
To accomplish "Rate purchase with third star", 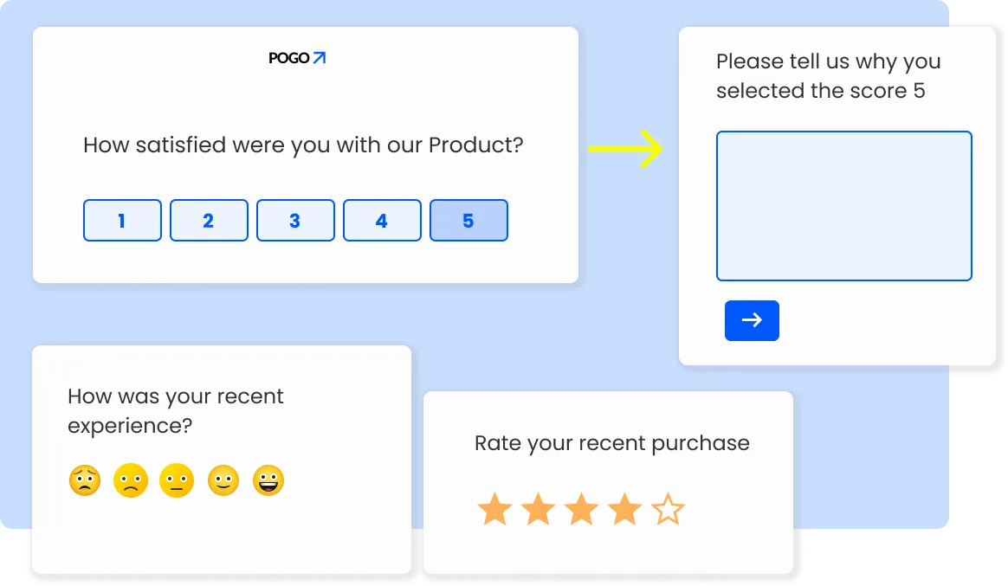I will click(x=582, y=510).
